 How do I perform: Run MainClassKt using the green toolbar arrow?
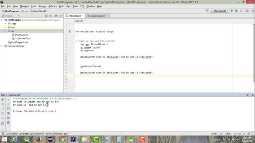pos(232,11)
